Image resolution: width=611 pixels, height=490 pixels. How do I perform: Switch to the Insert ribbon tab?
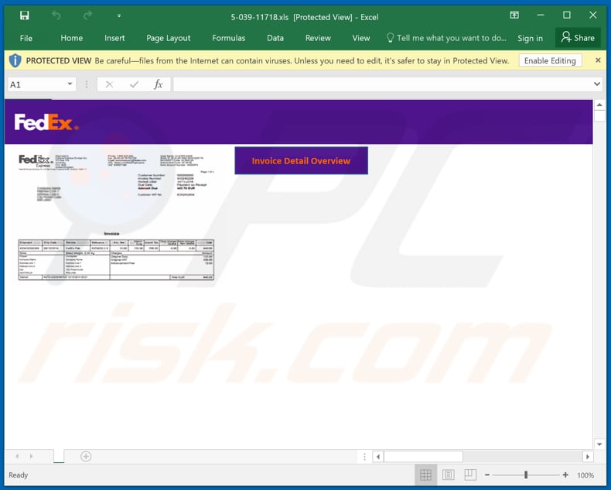[x=114, y=38]
